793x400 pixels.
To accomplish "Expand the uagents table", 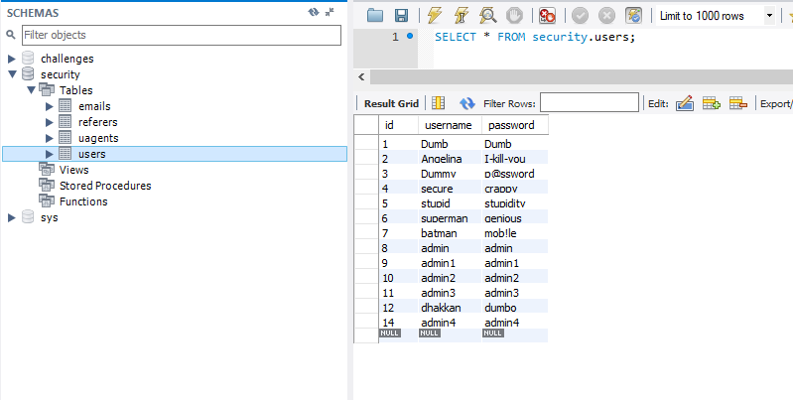I will [x=49, y=138].
